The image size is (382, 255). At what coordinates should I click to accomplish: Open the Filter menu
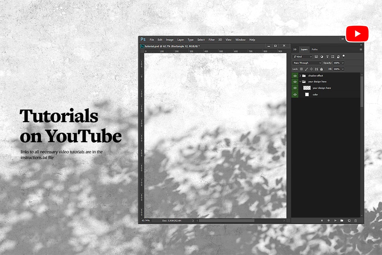pos(211,40)
